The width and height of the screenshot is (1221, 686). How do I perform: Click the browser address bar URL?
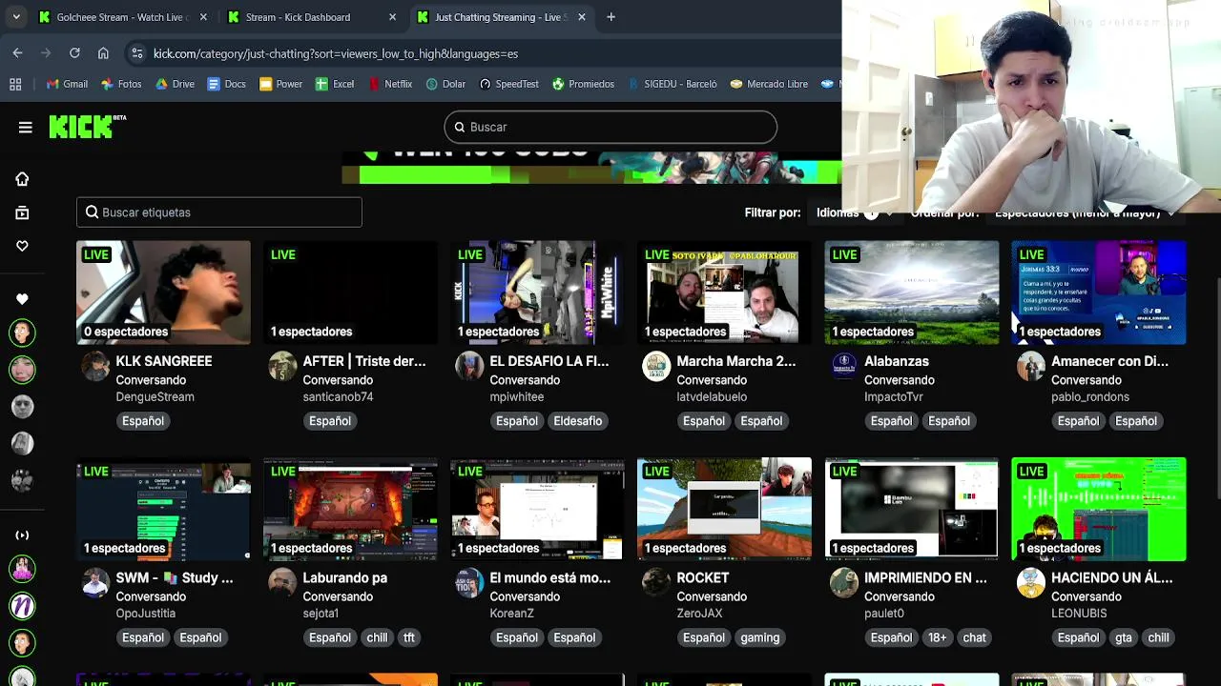pyautogui.click(x=336, y=53)
